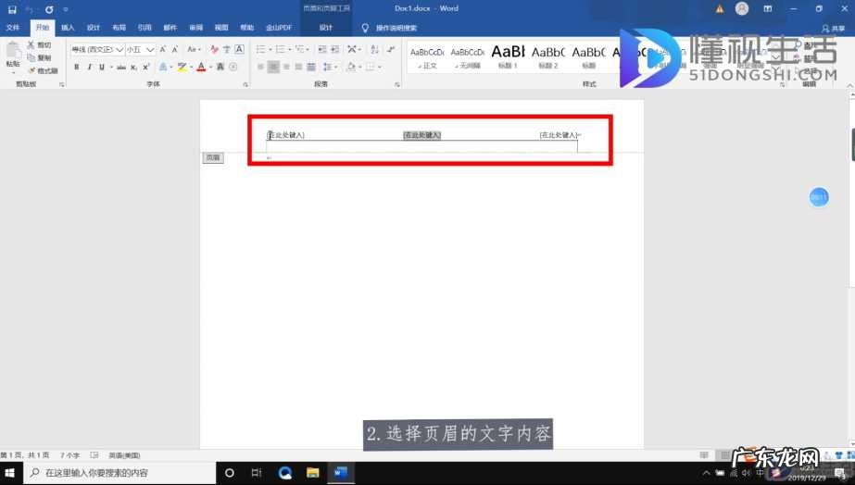Click the left header placeholder text
Image resolution: width=855 pixels, height=485 pixels.
point(285,134)
